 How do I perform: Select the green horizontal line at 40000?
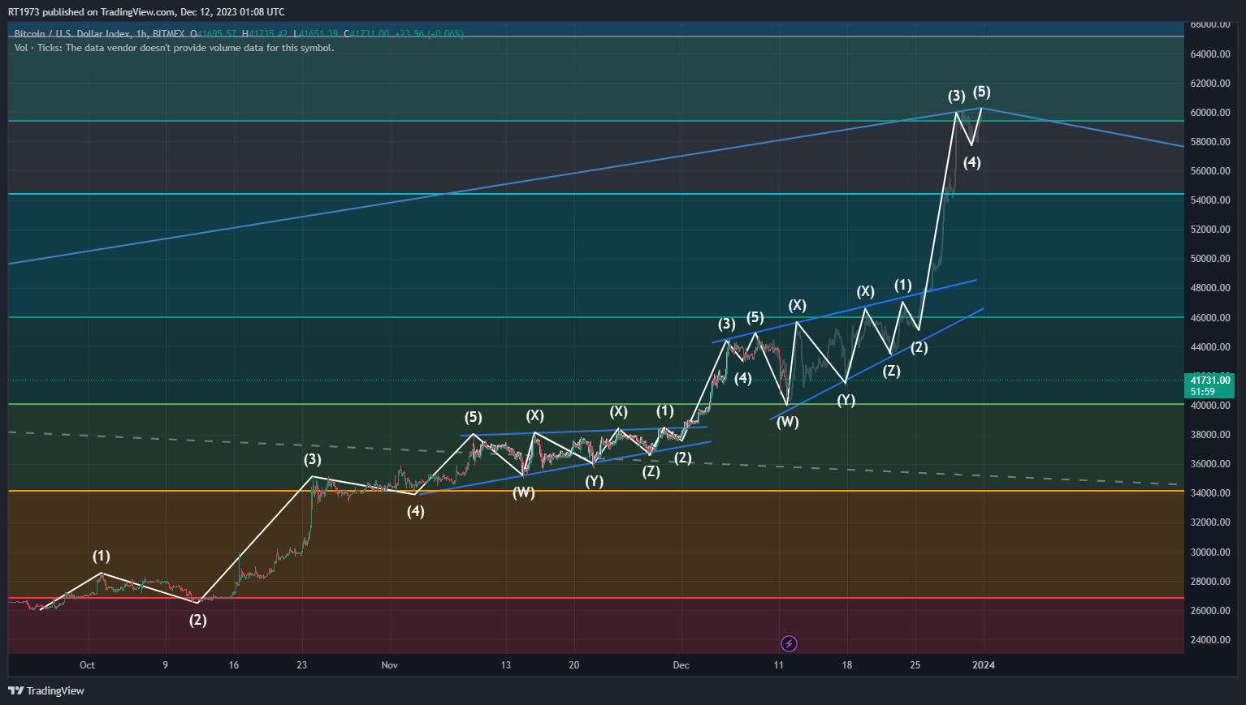tap(596, 404)
